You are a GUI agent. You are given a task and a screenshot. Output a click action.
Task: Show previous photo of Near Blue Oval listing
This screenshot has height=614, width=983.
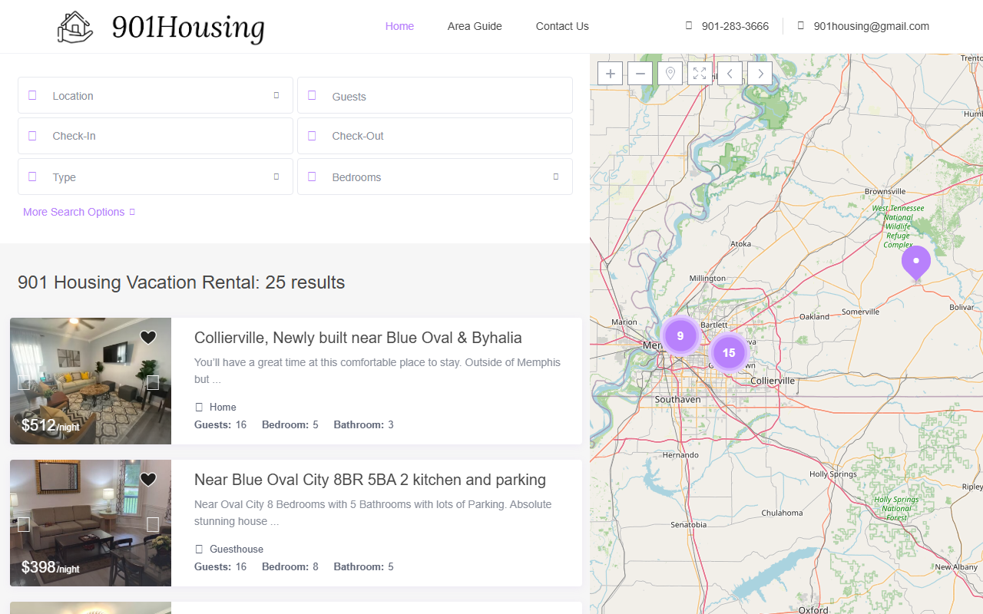pyautogui.click(x=24, y=524)
